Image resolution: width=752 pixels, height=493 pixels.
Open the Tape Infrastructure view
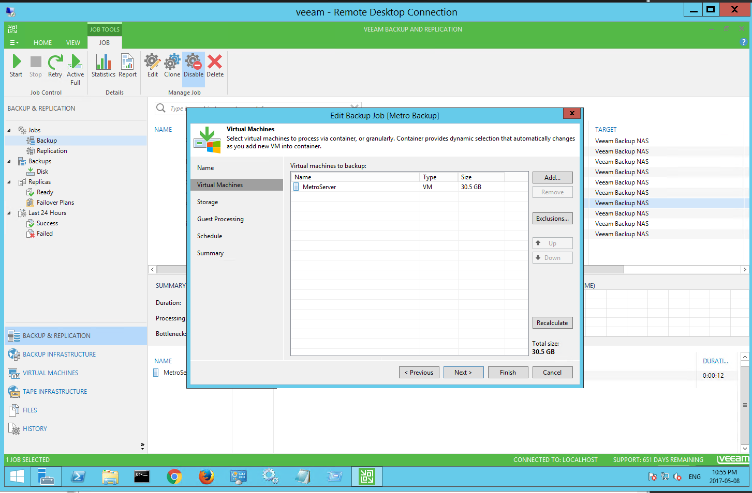point(76,392)
